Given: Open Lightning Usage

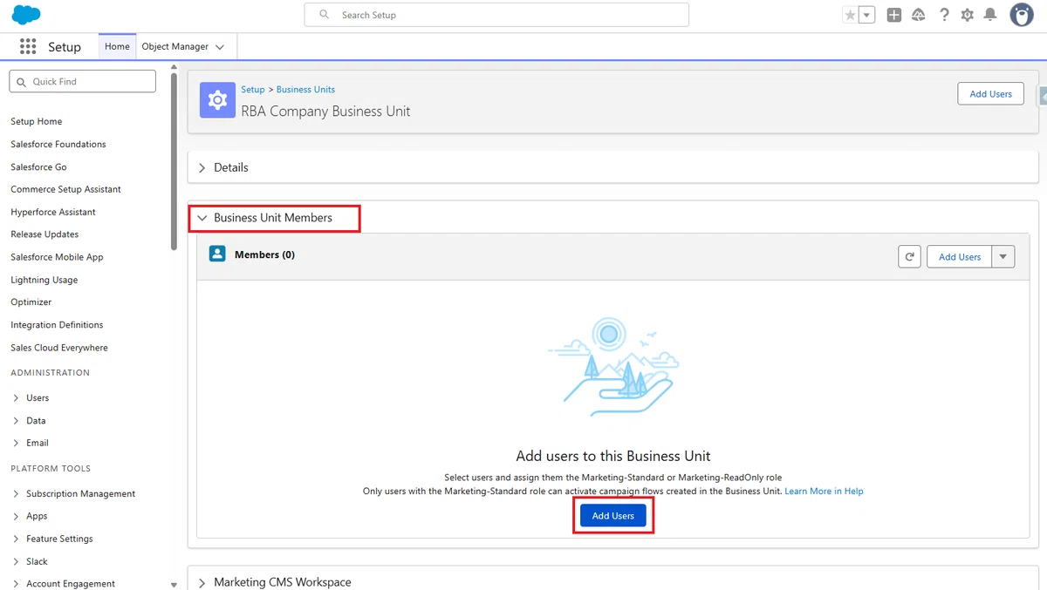Looking at the screenshot, I should coord(44,280).
